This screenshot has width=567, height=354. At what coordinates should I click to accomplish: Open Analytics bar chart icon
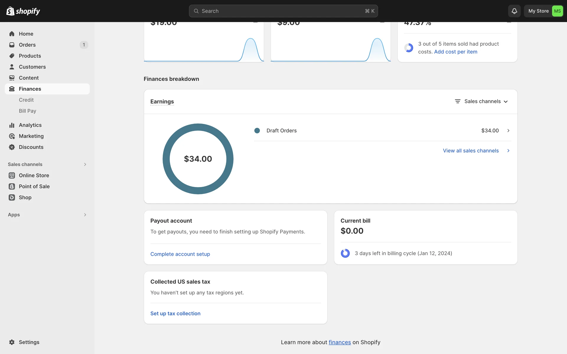pyautogui.click(x=12, y=125)
